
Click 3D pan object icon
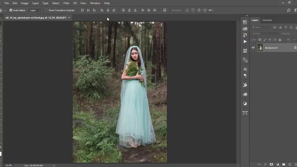tap(199, 10)
